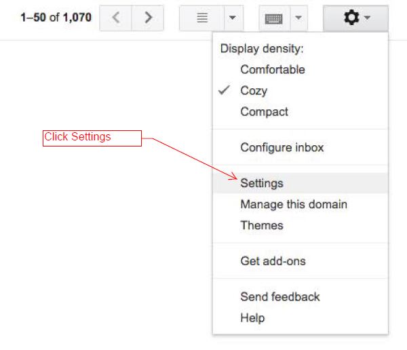The image size is (407, 350).
Task: Choose Get add-ons
Action: click(x=273, y=260)
